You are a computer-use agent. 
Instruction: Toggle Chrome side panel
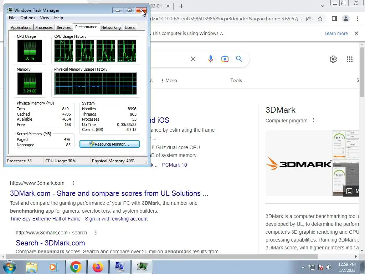click(x=334, y=19)
